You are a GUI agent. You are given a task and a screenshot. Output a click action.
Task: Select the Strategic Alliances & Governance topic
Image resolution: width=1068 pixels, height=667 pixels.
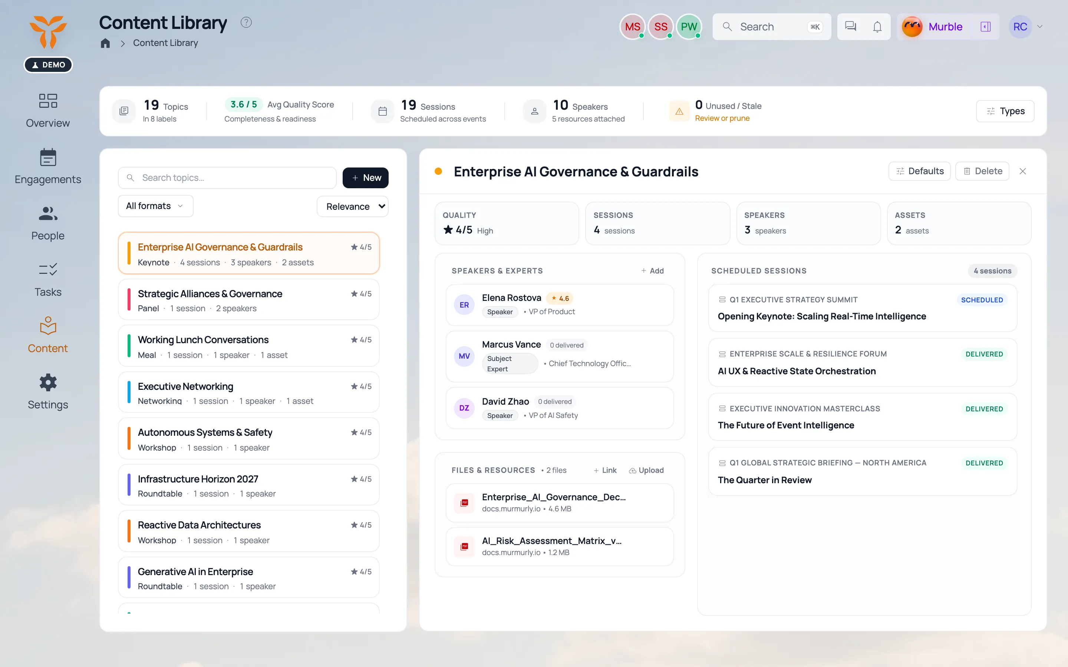[x=248, y=299]
